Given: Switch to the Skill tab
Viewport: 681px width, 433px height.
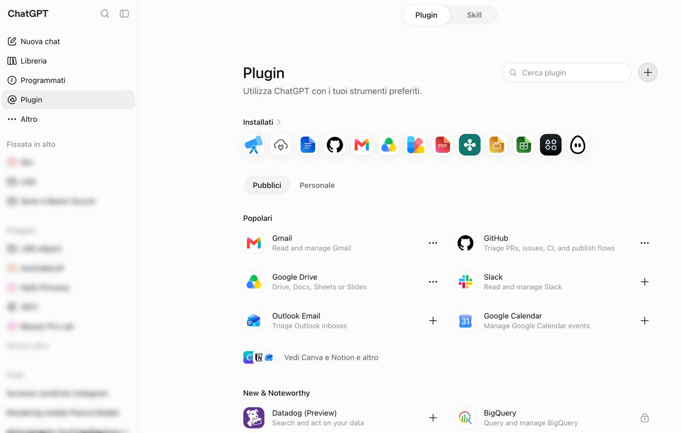Looking at the screenshot, I should tap(474, 15).
